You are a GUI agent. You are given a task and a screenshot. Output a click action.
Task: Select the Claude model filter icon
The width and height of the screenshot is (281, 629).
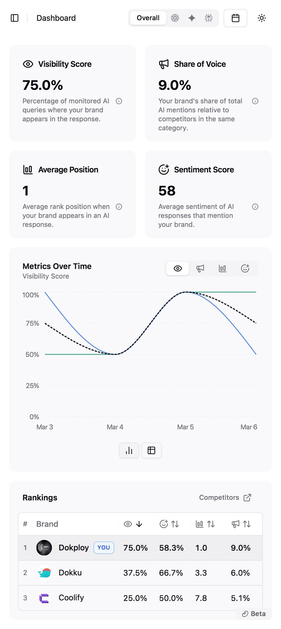(x=208, y=18)
